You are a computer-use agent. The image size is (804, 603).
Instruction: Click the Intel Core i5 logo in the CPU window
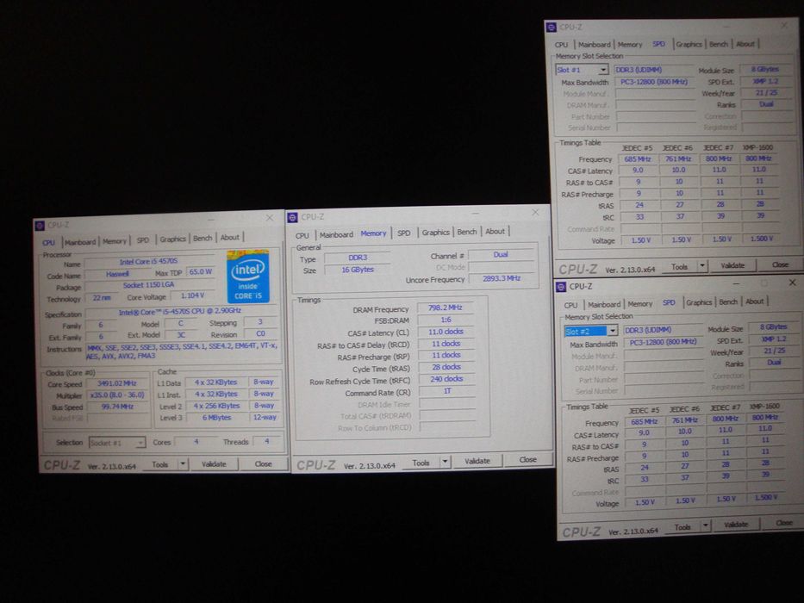click(x=248, y=276)
